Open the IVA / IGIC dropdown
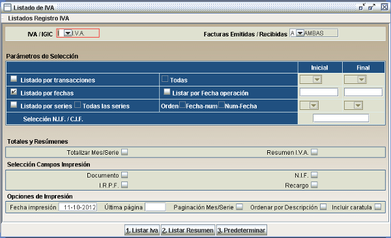 [x=68, y=33]
